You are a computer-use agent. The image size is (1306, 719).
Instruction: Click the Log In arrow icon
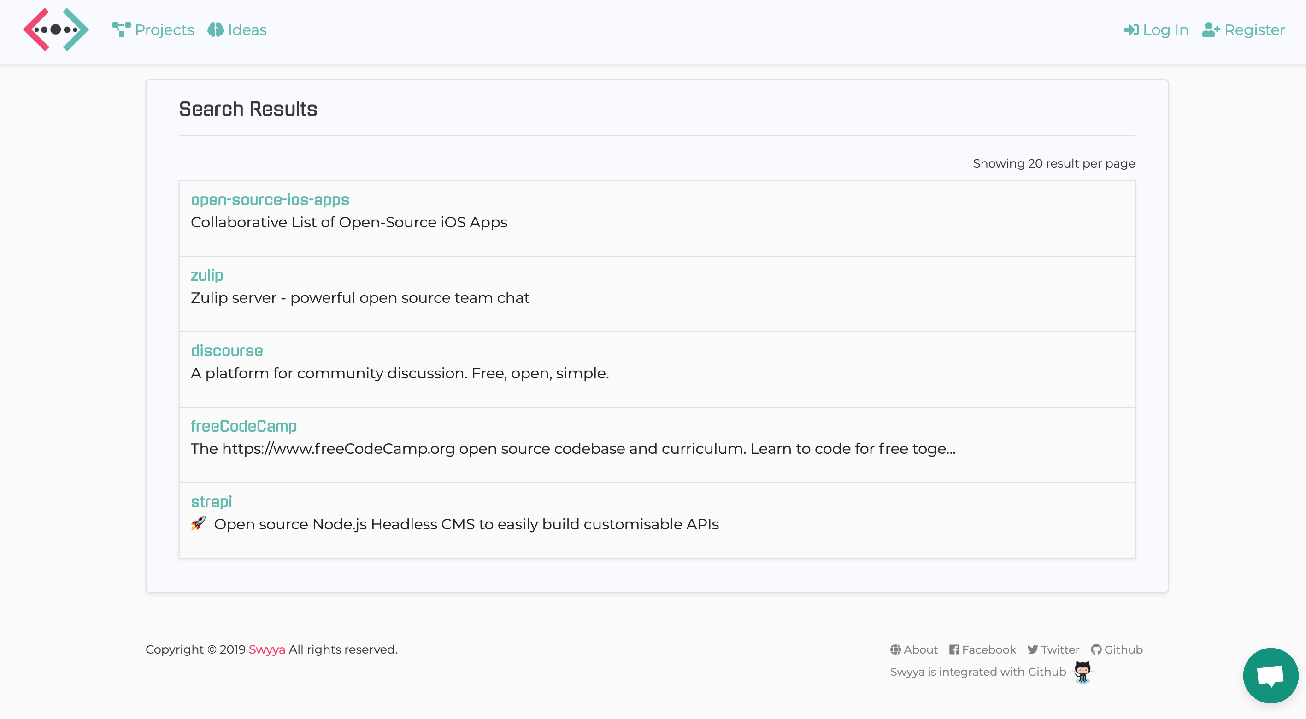pyautogui.click(x=1131, y=30)
